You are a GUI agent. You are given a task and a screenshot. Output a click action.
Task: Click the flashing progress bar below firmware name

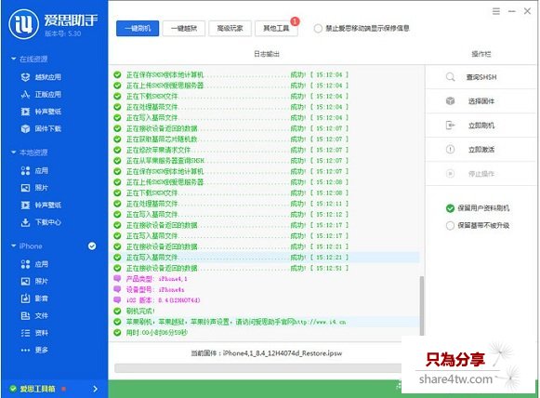click(258, 368)
